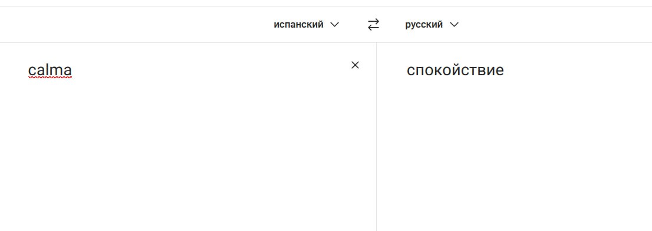The image size is (652, 231).
Task: Expand the source language list arrow
Action: tap(334, 25)
